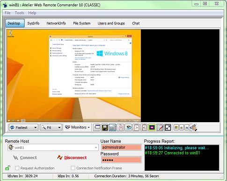Switch to the NetworkInfo tab
227x181 pixels.
tap(56, 23)
